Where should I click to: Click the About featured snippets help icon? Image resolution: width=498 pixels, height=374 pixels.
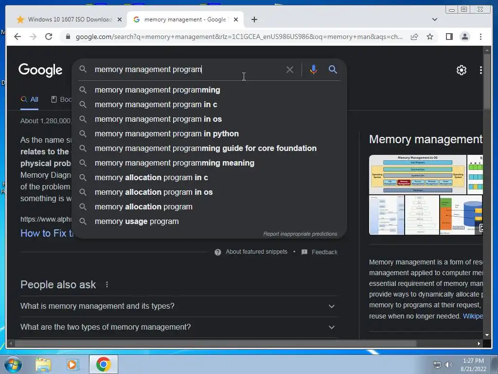[x=217, y=252]
